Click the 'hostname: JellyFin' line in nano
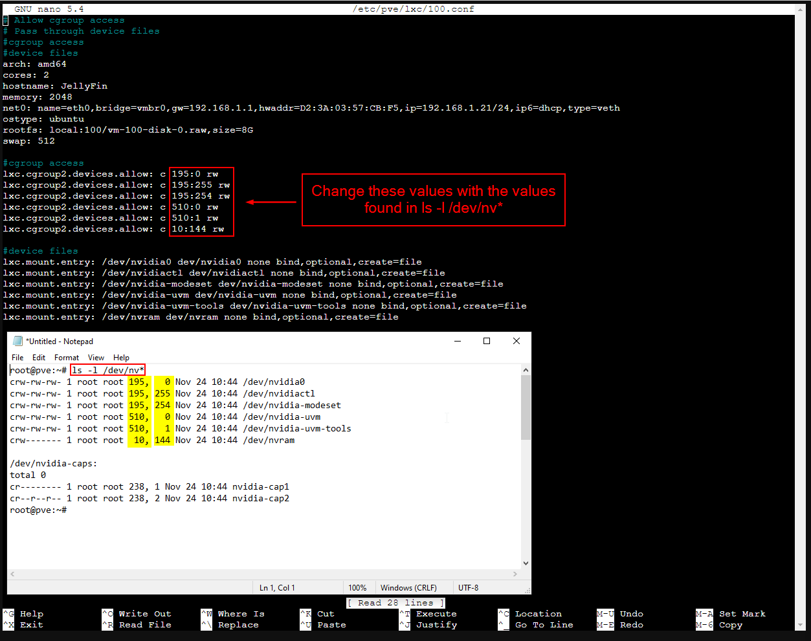This screenshot has height=641, width=811. [x=55, y=86]
